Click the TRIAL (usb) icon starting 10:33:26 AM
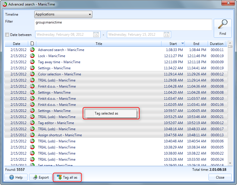The image size is (237, 185). [32, 159]
